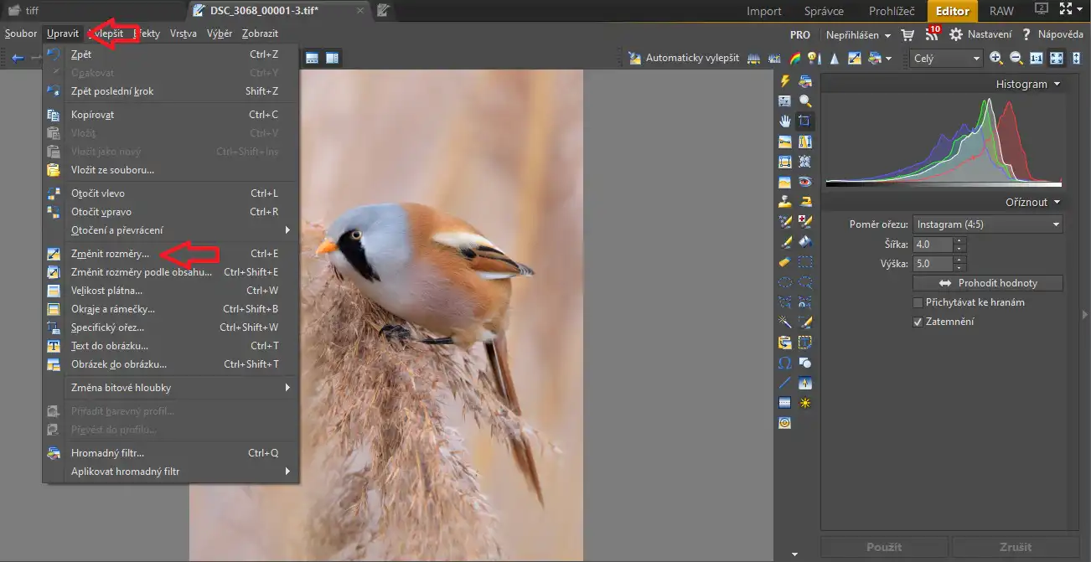Open the Poměr ořezu dropdown
Screen dimensions: 1091x562
coord(987,224)
